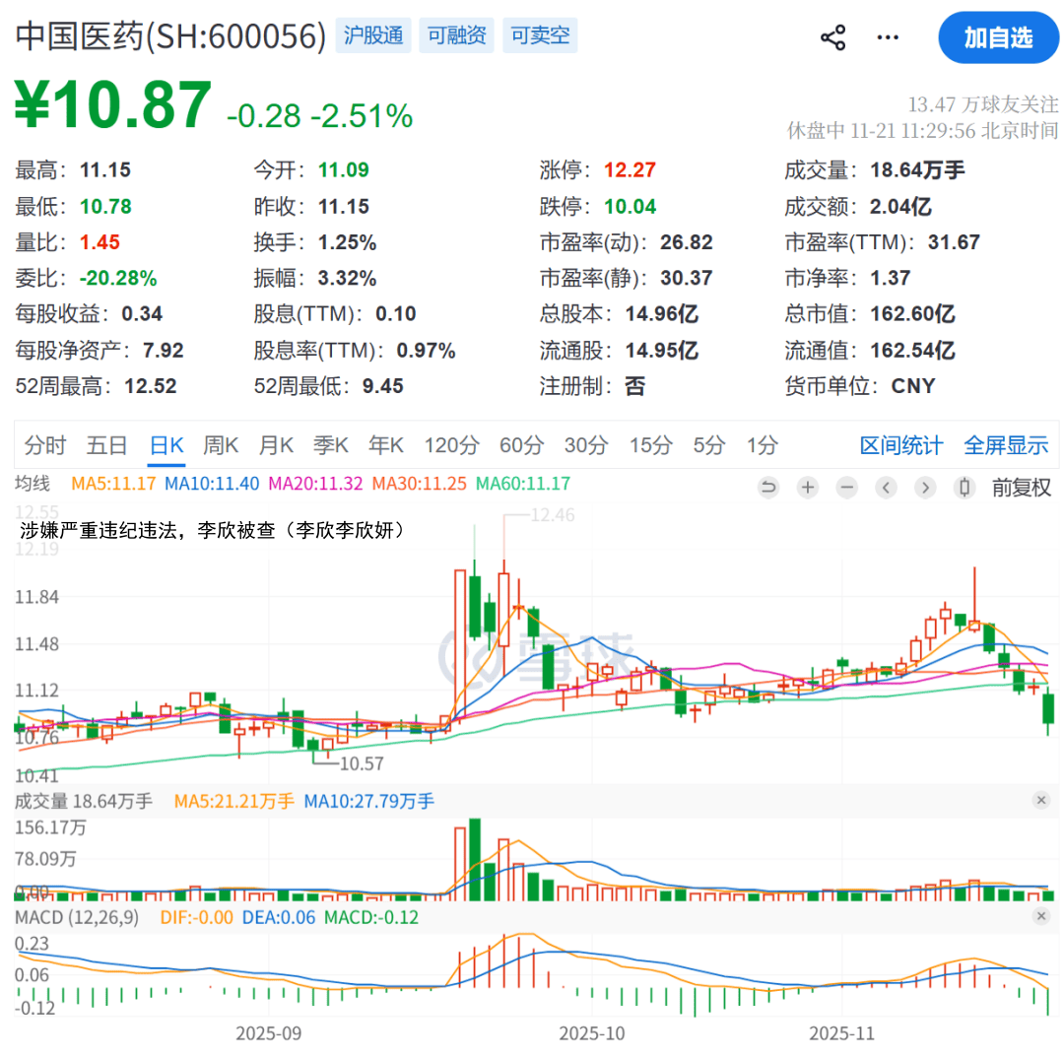1064x1059 pixels.
Task: Toggle candlestick style icon
Action: (x=964, y=487)
